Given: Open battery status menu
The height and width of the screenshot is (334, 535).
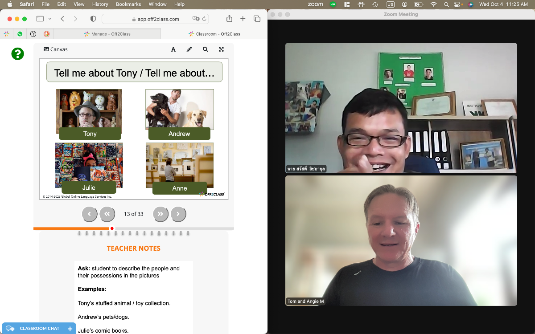Looking at the screenshot, I should coord(418,4).
